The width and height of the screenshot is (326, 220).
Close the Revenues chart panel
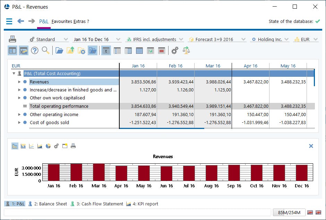pyautogui.click(x=311, y=146)
